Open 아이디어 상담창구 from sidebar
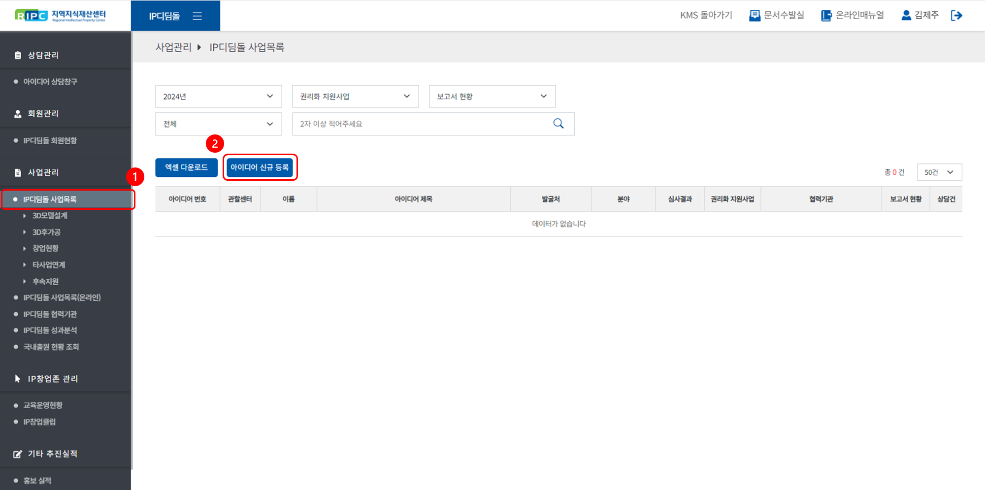The width and height of the screenshot is (985, 490). pos(50,82)
